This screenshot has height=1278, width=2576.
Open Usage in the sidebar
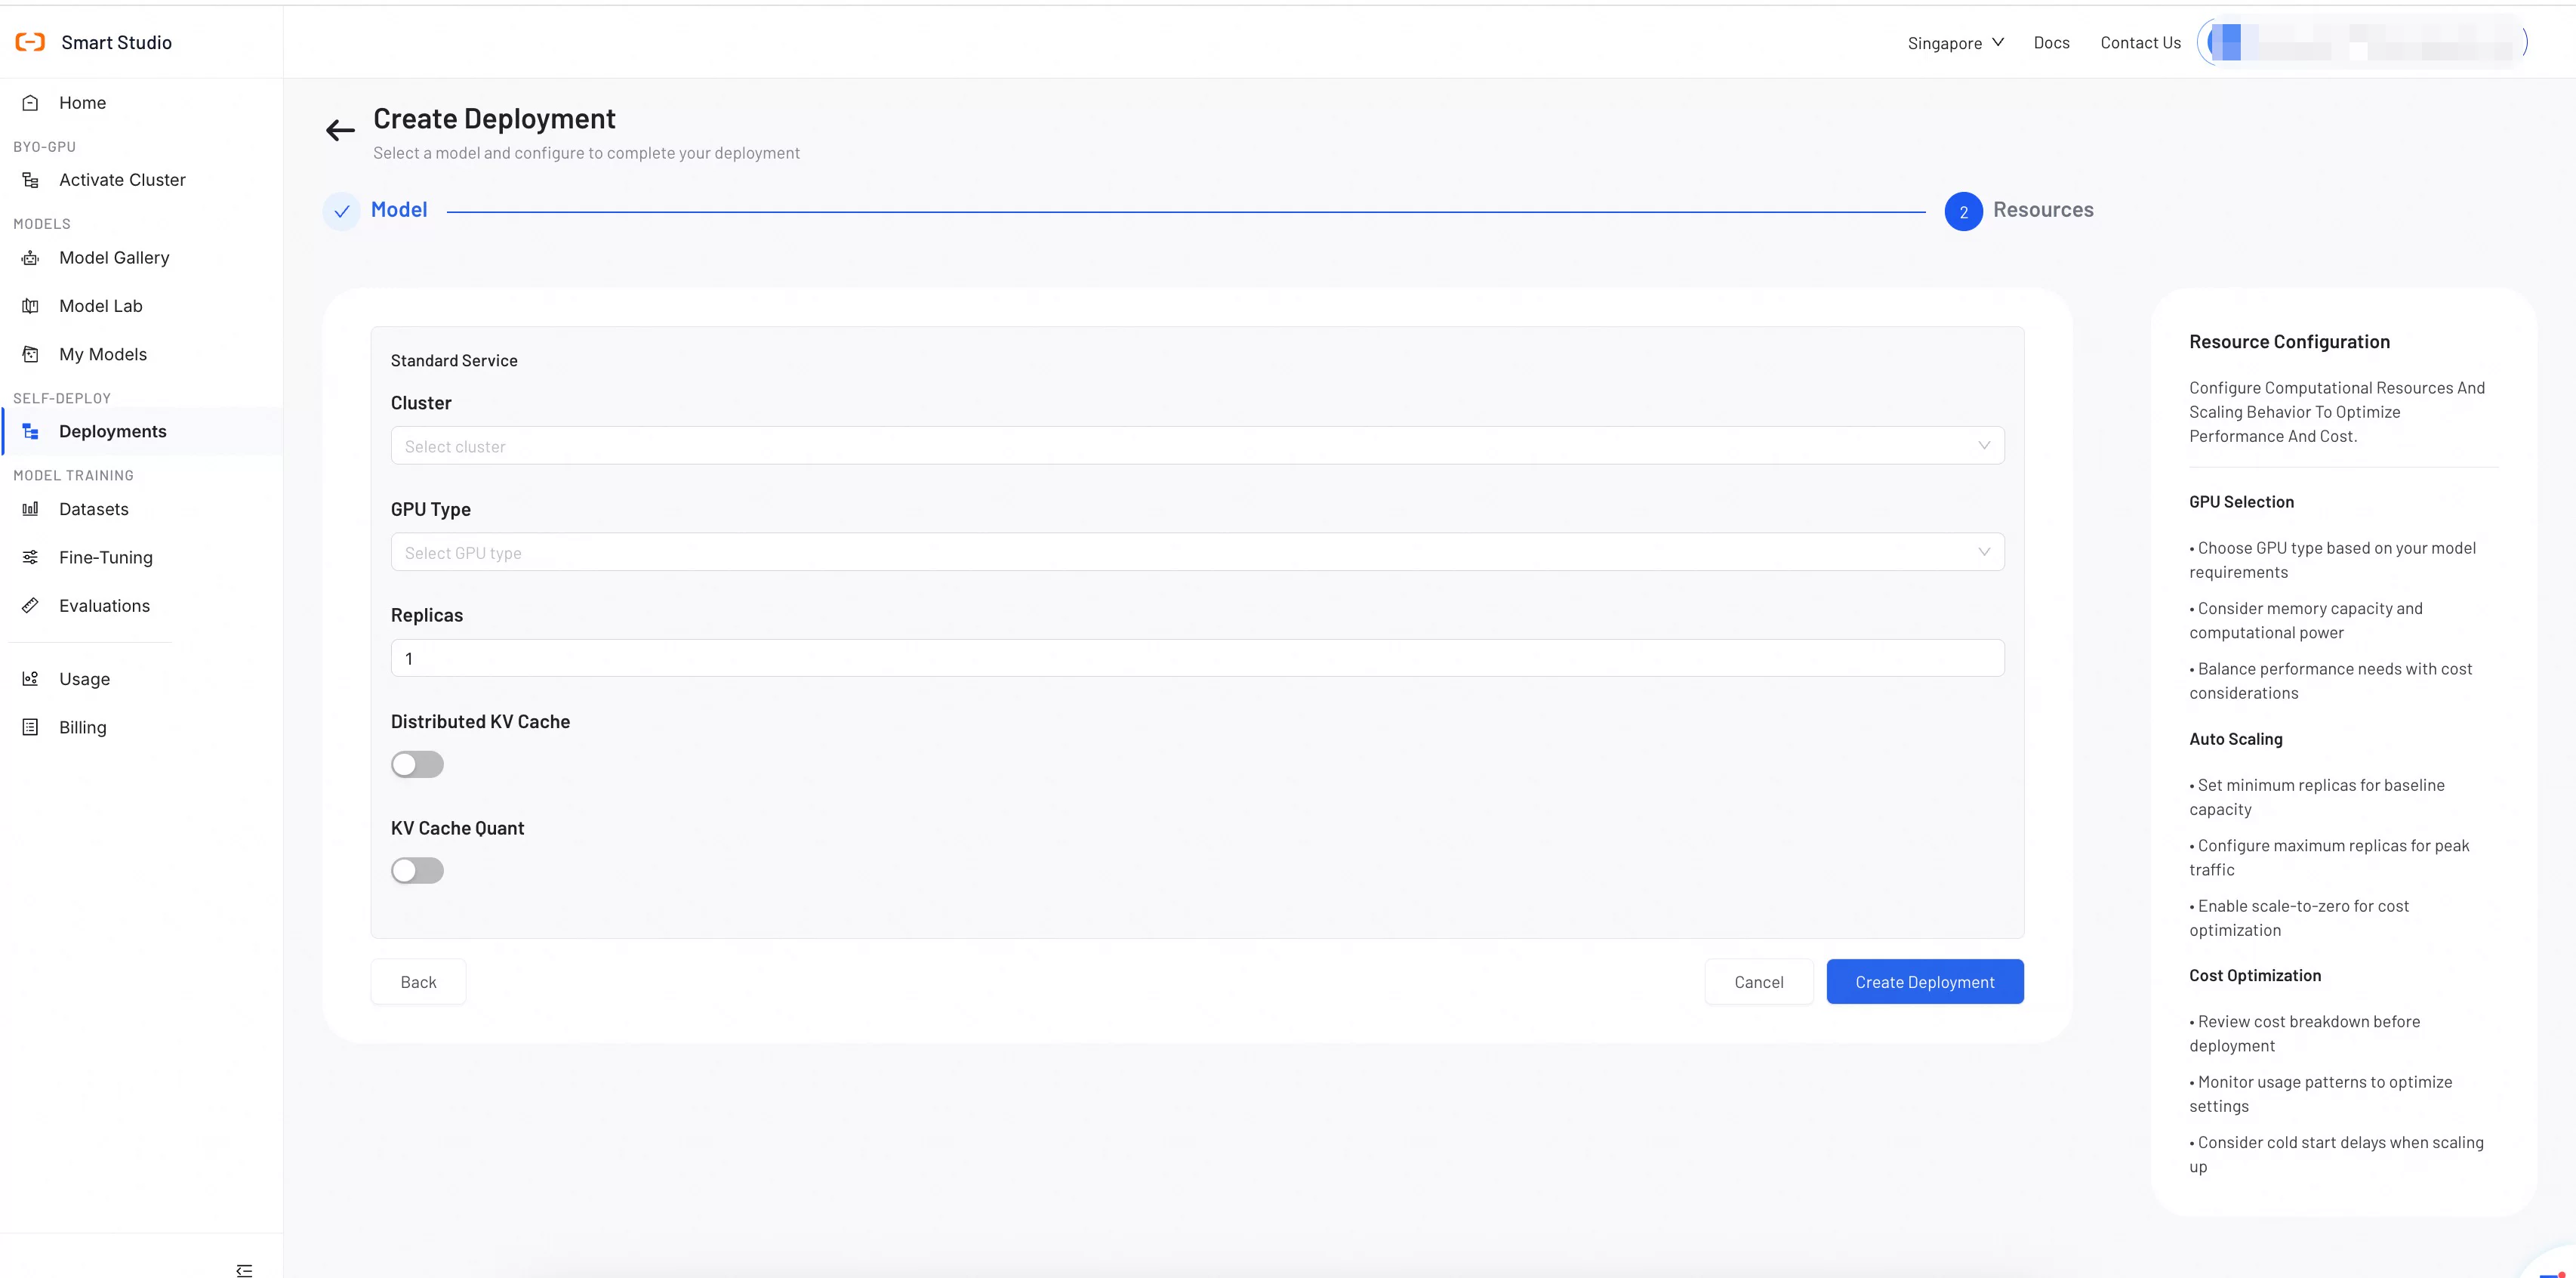142,678
